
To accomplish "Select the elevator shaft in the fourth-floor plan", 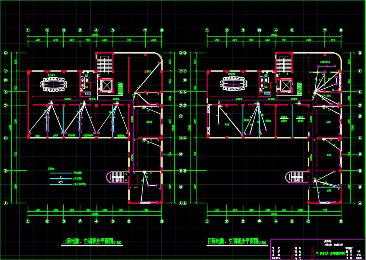I will point(286,85).
